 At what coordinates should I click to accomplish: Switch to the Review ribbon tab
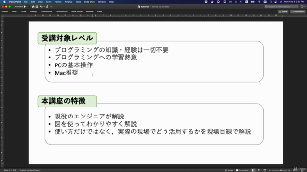(x=90, y=11)
